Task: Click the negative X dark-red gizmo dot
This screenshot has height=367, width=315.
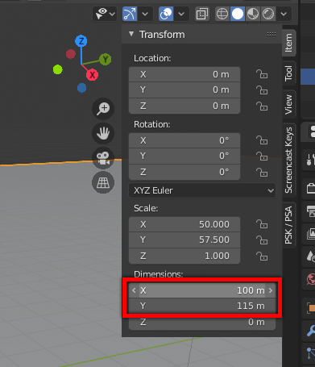Action: tap(71, 54)
